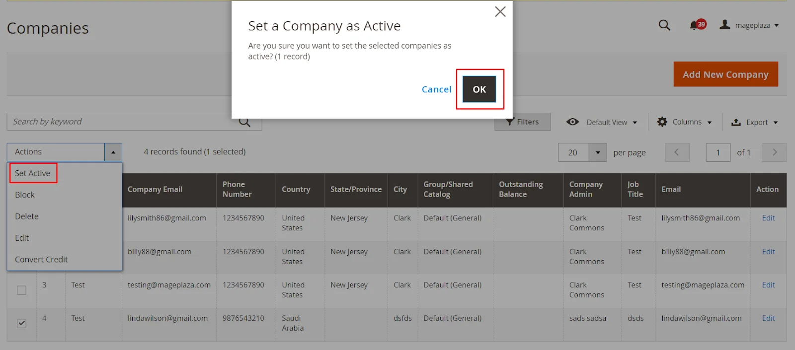Uncheck the row 4 checkbox
Screen dimensions: 795x350
click(x=21, y=323)
